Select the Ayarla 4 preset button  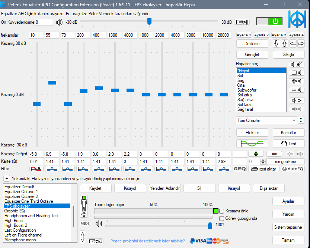(x=297, y=35)
